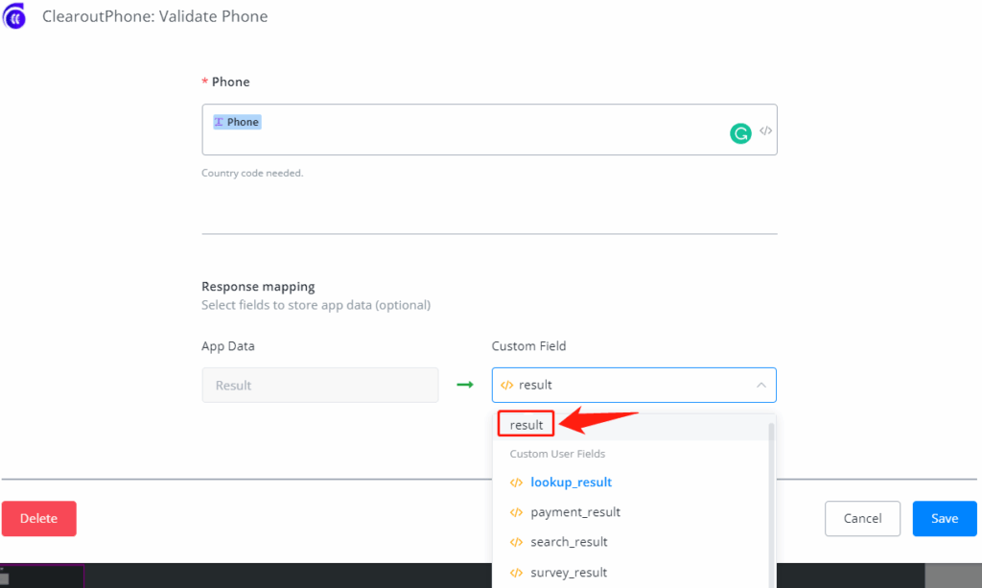Screen dimensions: 982x588
Task: Select the highlighted result option in dropdown
Action: coord(526,425)
